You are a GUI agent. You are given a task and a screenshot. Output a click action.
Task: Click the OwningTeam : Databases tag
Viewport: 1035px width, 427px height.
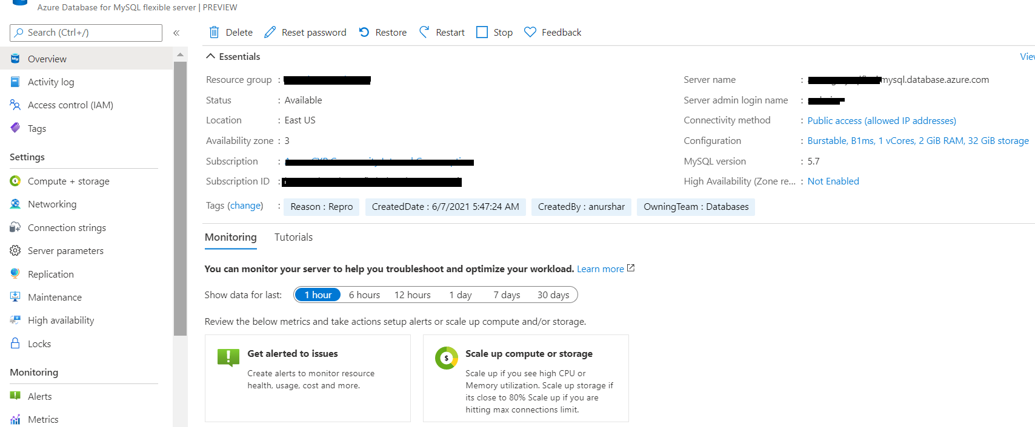pos(696,207)
